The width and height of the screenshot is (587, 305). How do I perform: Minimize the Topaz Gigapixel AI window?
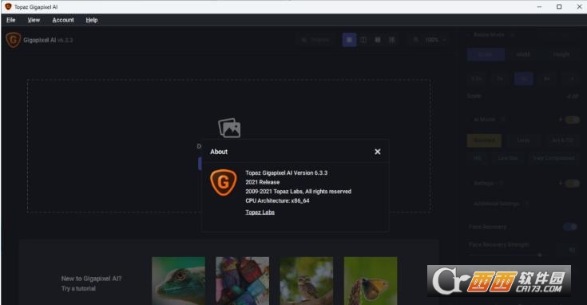539,6
